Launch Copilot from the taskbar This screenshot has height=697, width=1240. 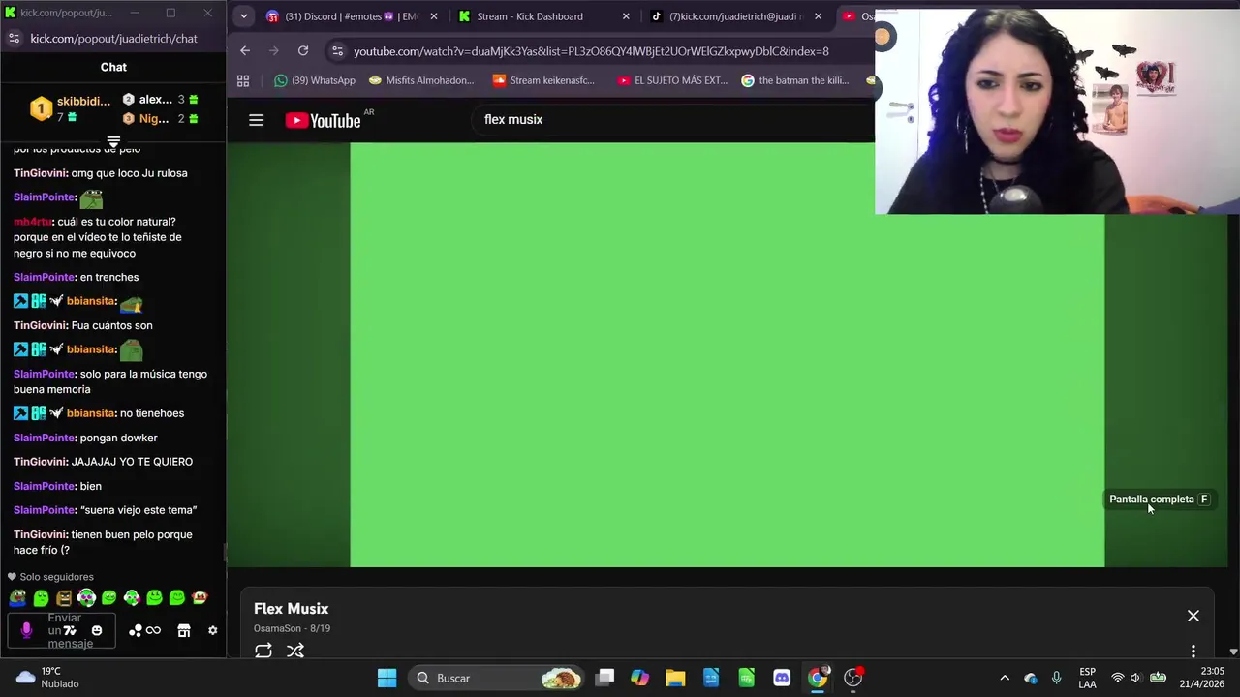point(639,678)
